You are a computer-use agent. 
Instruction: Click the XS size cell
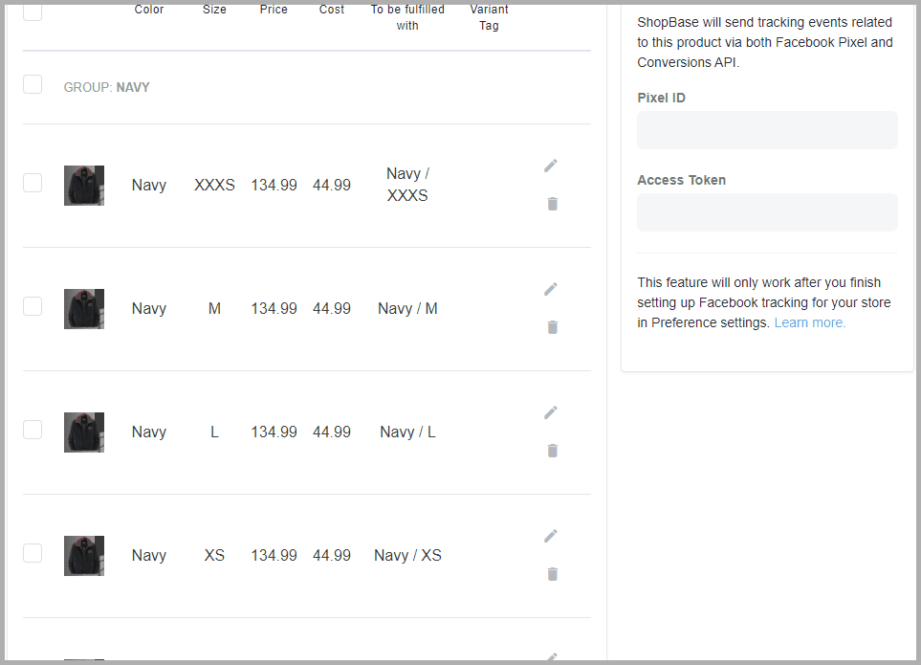(214, 555)
